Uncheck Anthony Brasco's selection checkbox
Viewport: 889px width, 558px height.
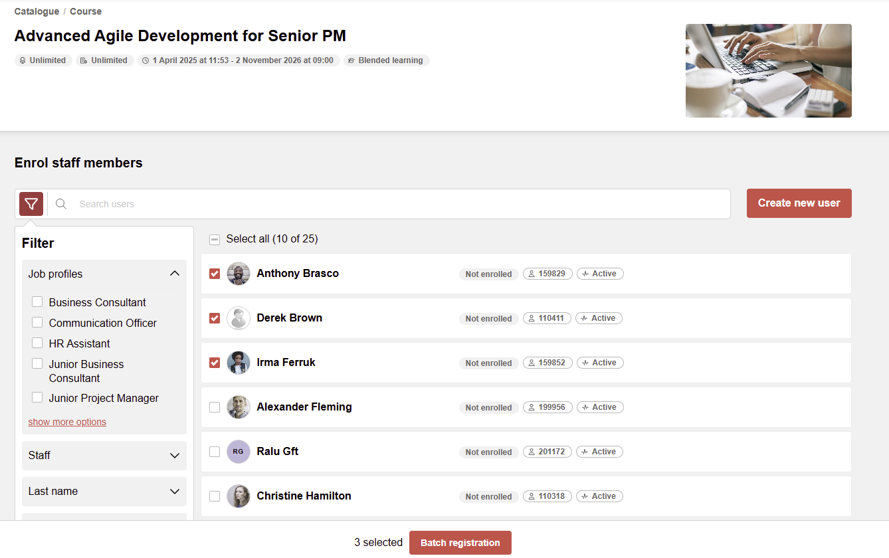pos(215,274)
